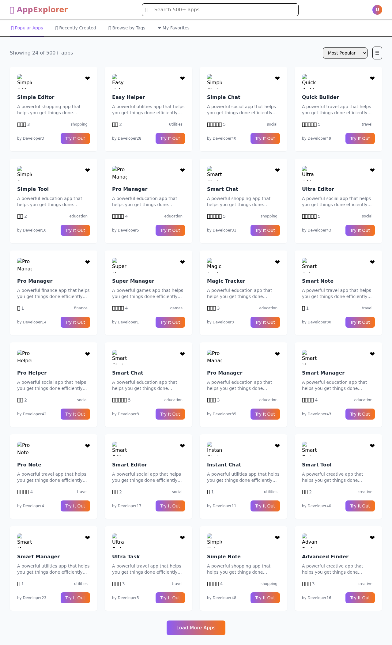Click inside the search apps field
The height and width of the screenshot is (645, 392).
point(220,9)
